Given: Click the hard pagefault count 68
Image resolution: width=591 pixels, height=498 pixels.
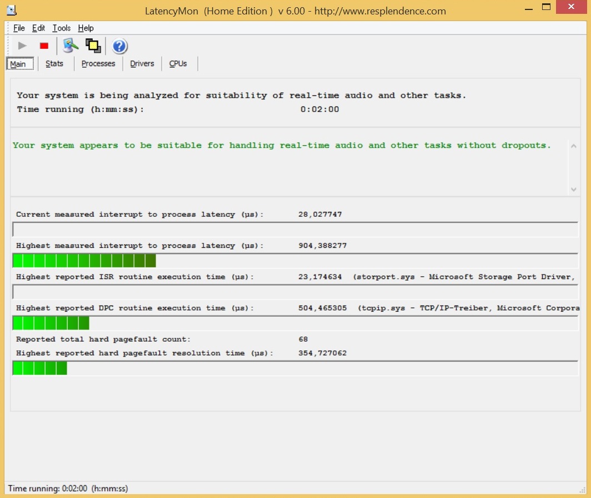Looking at the screenshot, I should [x=303, y=339].
